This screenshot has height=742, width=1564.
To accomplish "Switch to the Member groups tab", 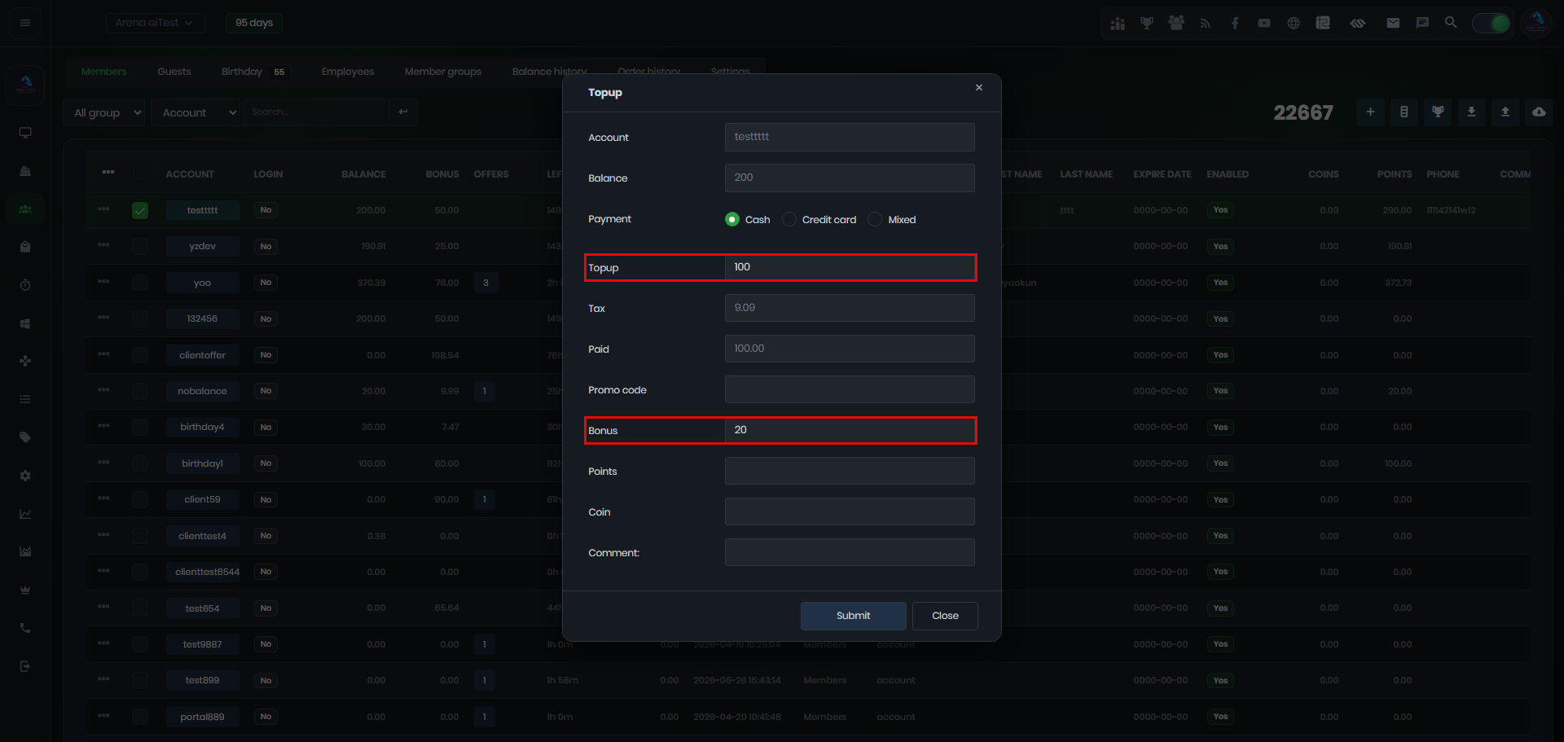I will (x=443, y=72).
